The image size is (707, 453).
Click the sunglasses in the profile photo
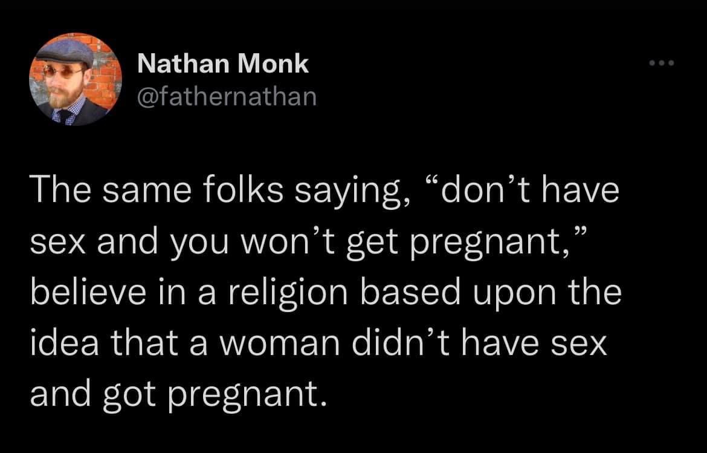pos(63,73)
